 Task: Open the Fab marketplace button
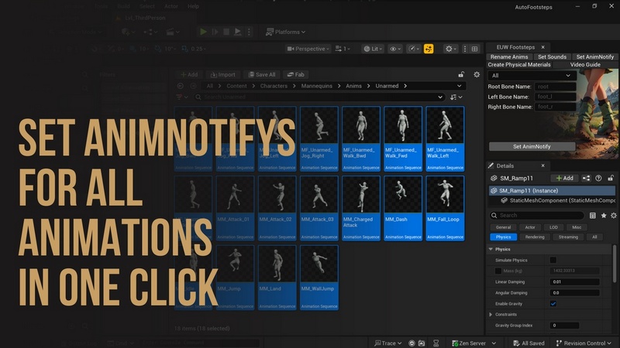(295, 75)
